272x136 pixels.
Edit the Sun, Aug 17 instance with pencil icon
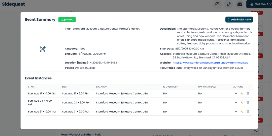(242, 94)
